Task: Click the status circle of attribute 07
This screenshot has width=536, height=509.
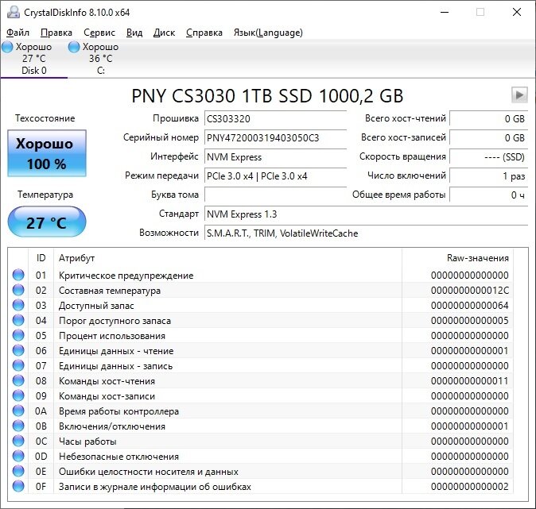Action: 18,365
